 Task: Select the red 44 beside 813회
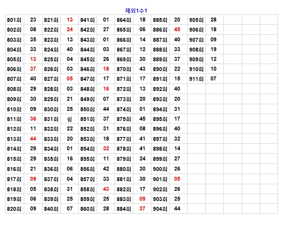point(33,139)
